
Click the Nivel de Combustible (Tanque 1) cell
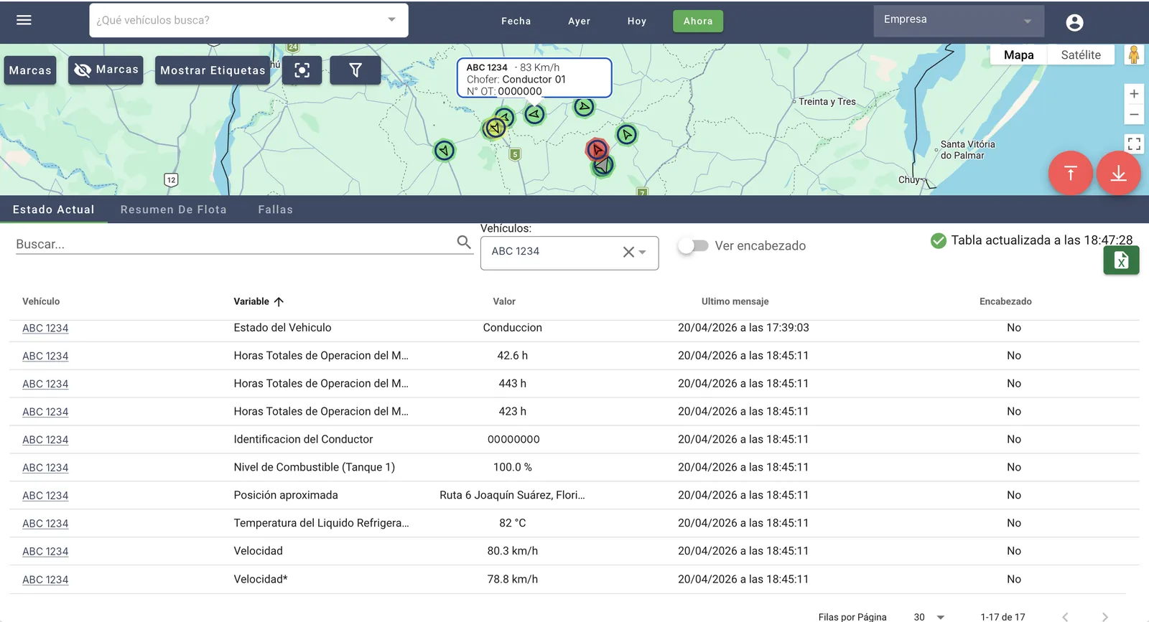coord(315,467)
